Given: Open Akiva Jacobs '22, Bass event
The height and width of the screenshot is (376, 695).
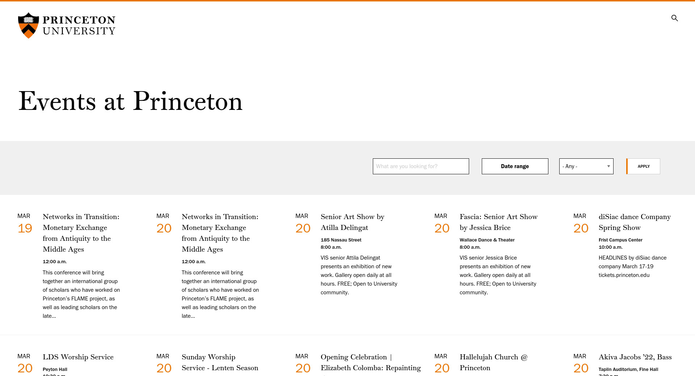Looking at the screenshot, I should click(x=635, y=357).
